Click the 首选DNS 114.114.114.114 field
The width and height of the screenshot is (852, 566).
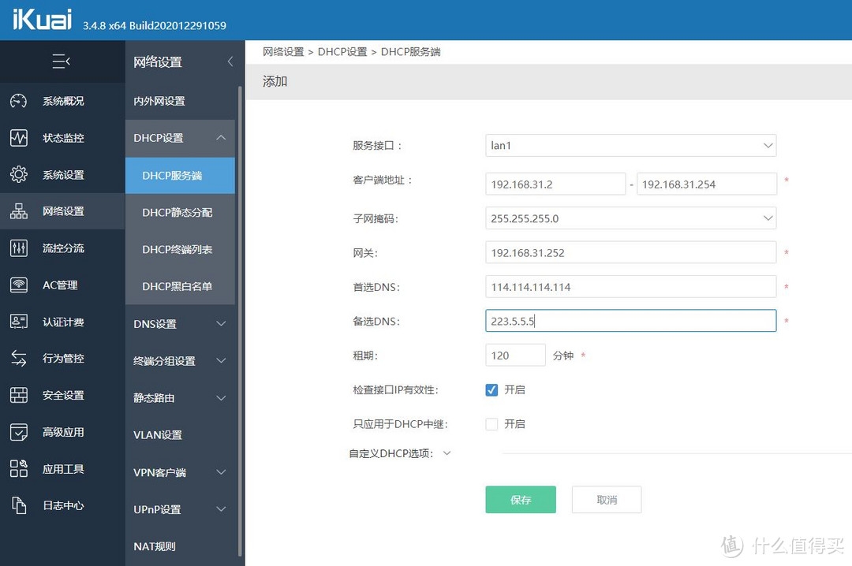point(630,287)
